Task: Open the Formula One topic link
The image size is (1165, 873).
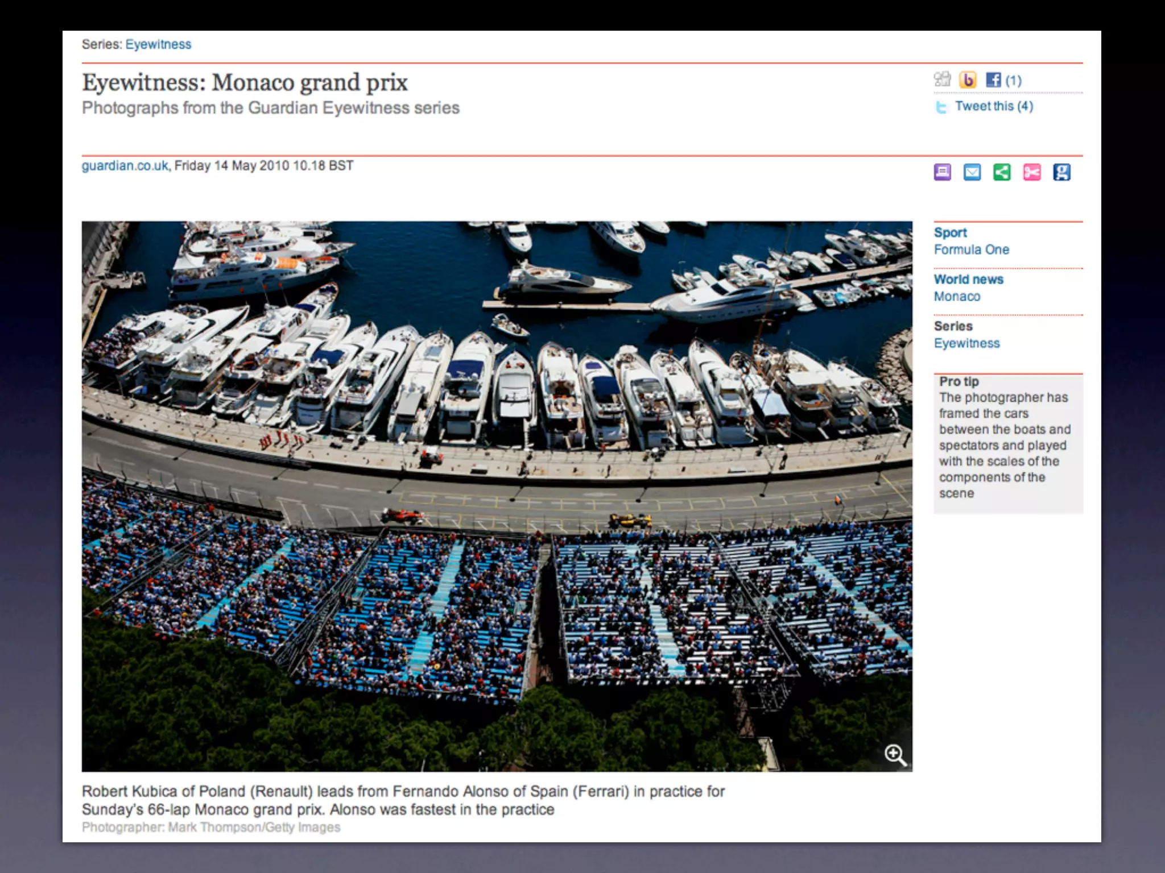Action: point(971,250)
